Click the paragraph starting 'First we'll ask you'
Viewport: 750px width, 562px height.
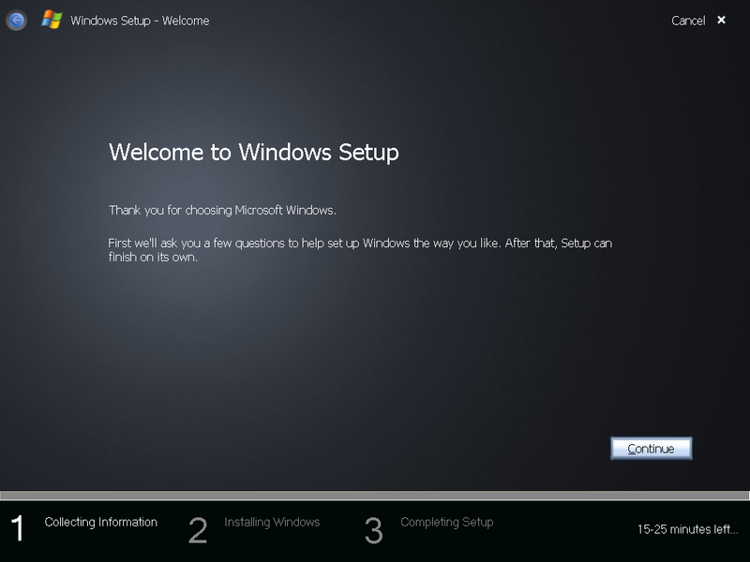[360, 250]
